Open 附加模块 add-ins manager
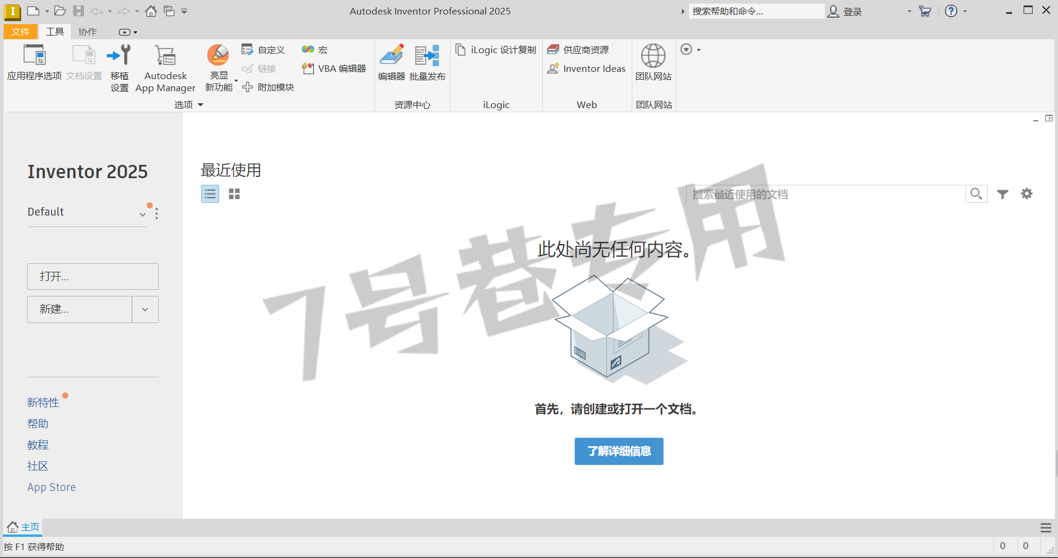 (268, 87)
